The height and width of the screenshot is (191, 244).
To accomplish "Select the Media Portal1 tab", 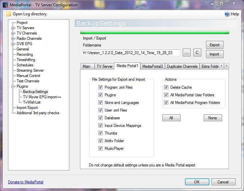I will 127,66.
